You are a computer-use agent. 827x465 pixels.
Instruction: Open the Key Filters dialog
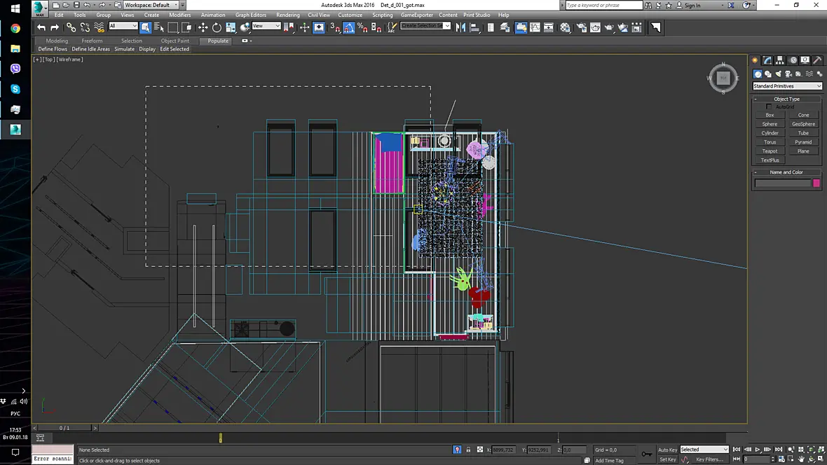pos(709,459)
